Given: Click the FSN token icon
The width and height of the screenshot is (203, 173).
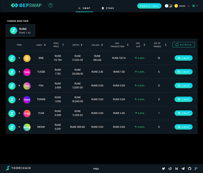Looking at the screenshot, I should point(27,86).
